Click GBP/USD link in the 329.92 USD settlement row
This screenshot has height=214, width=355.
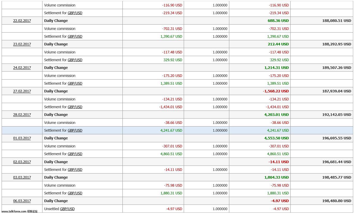[75, 60]
